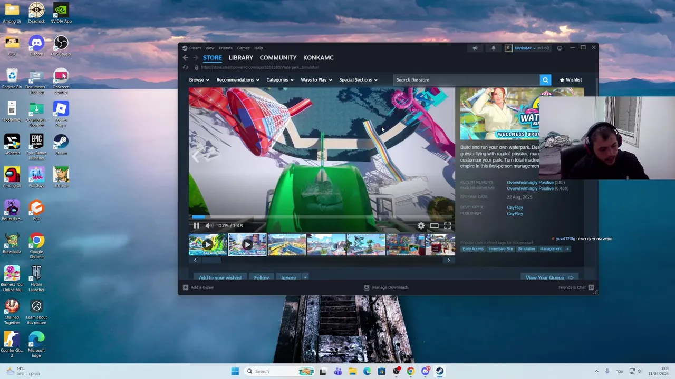This screenshot has width=675, height=379.
Task: Expand the Ways to Play dropdown
Action: [x=316, y=80]
